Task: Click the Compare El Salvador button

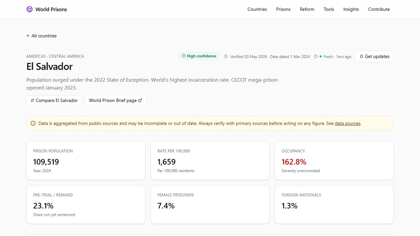Action: coord(54,100)
